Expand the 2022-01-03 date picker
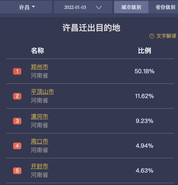Screen dimensions: 178x185 [83, 7]
